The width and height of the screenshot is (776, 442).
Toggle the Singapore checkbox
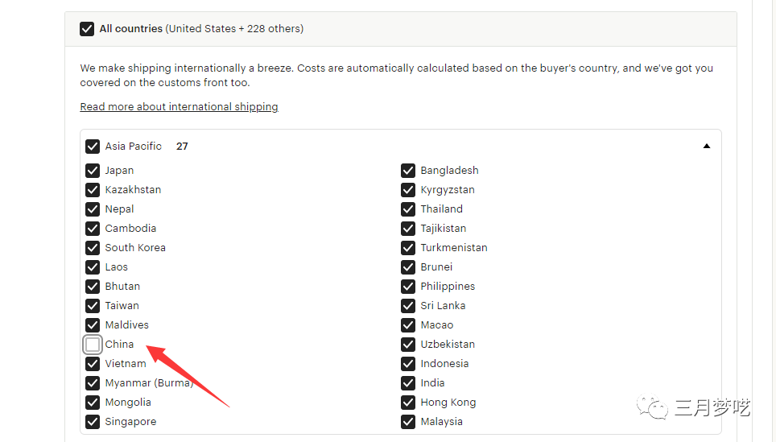93,422
